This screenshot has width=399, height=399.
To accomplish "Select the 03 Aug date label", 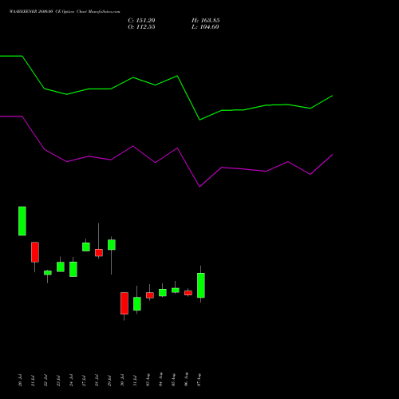I will point(148,380).
